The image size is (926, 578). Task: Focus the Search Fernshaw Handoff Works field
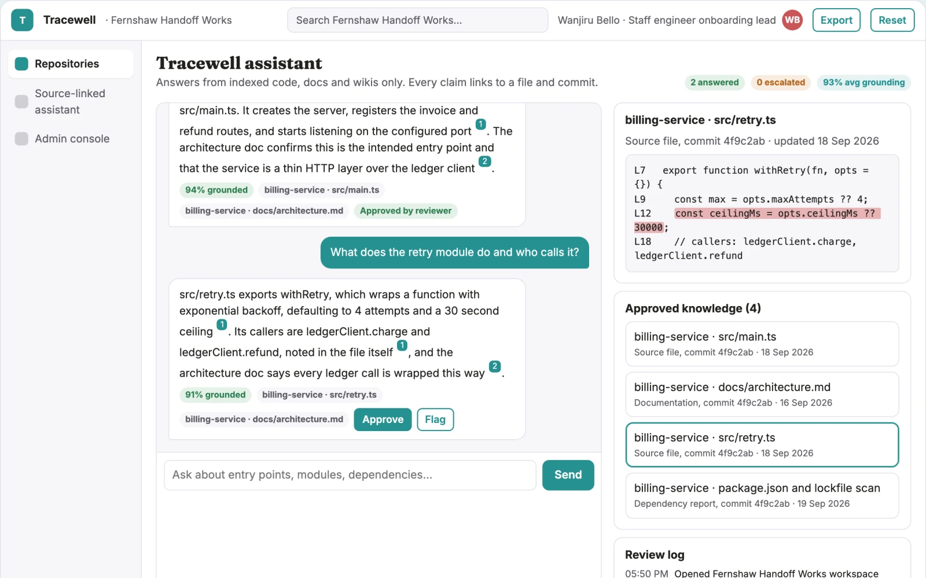coord(417,20)
